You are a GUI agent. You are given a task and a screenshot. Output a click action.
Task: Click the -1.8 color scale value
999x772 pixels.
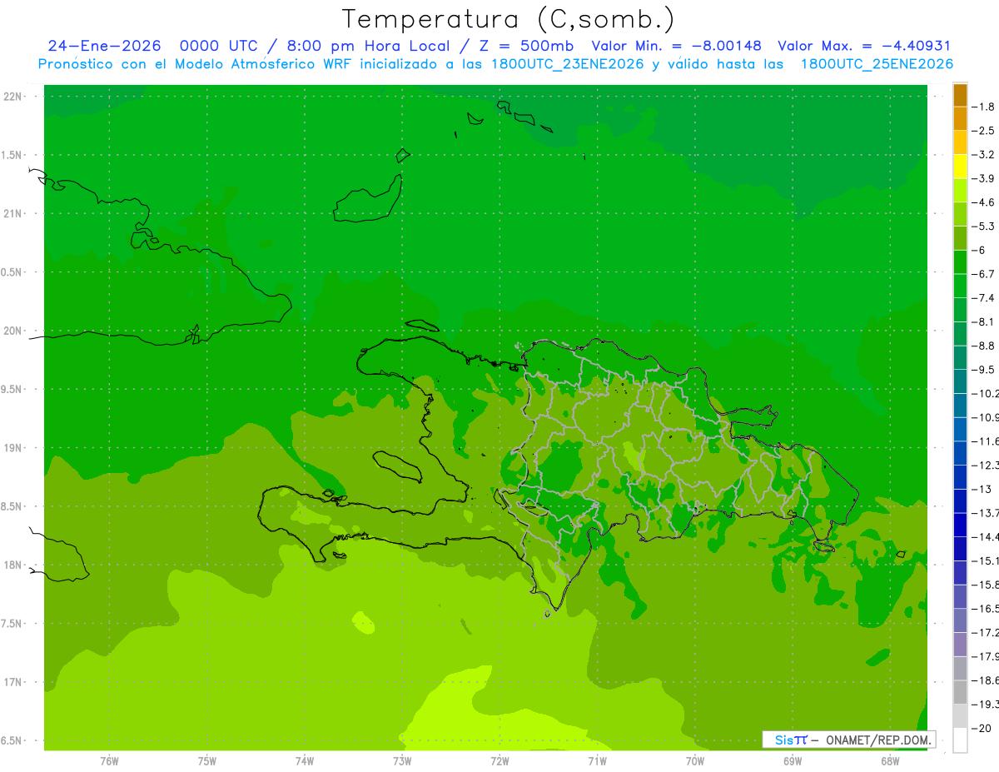coord(982,107)
